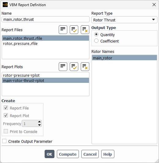Open the Report Type dropdown
Screen dimensions: 159x163
pyautogui.click(x=124, y=20)
